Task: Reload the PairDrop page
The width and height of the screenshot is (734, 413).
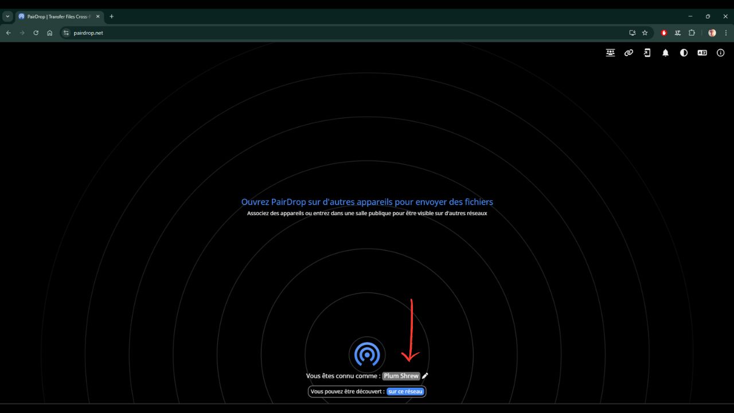Action: pos(36,33)
